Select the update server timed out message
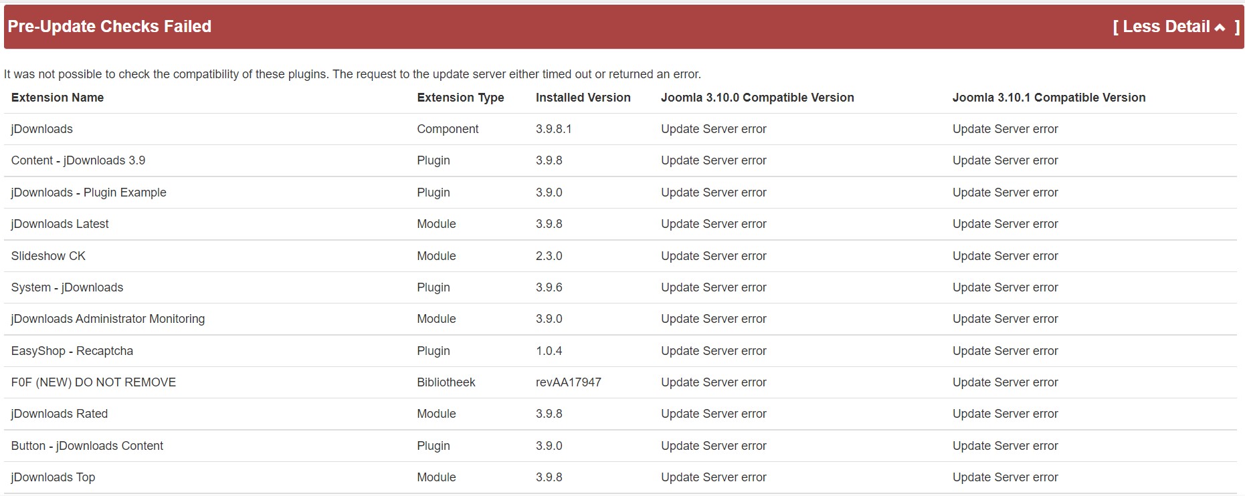 (353, 74)
